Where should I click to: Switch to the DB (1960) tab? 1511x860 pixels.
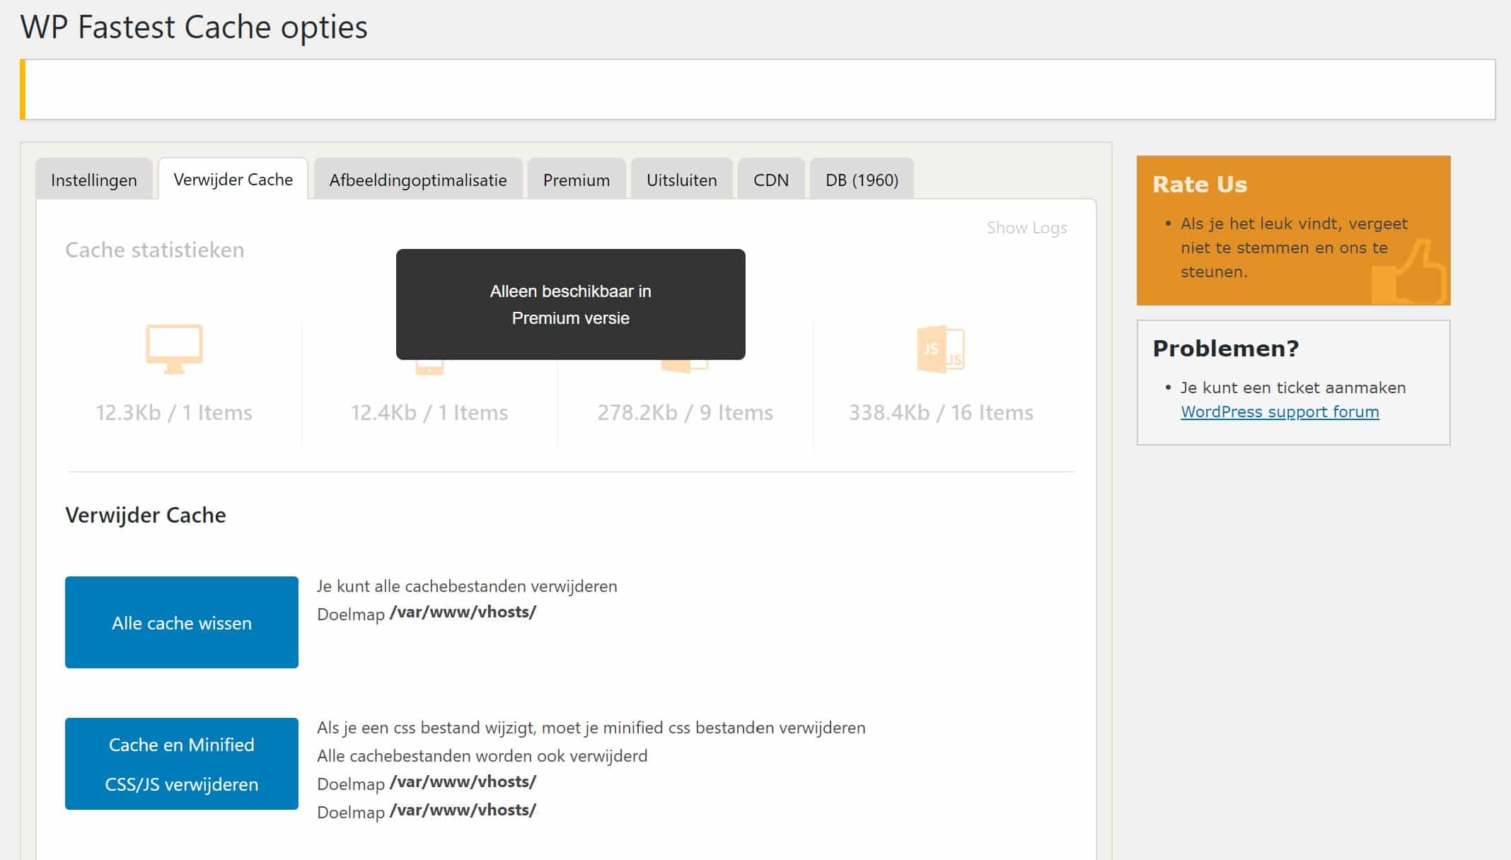pyautogui.click(x=862, y=180)
